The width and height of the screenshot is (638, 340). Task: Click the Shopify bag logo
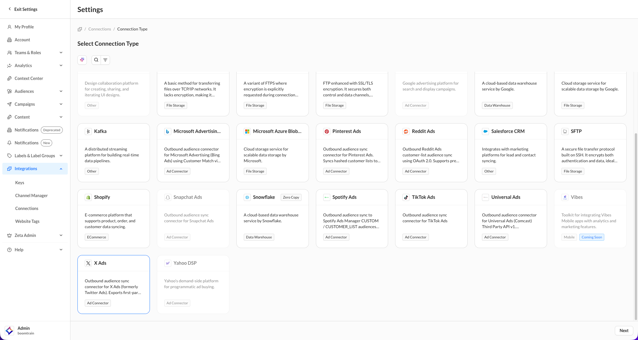tap(88, 197)
